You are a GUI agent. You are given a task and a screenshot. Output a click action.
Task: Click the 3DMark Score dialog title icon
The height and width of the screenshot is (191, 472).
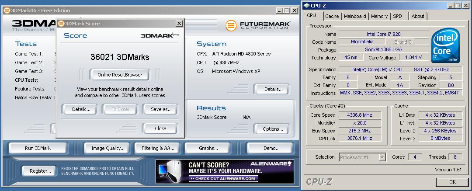61,24
